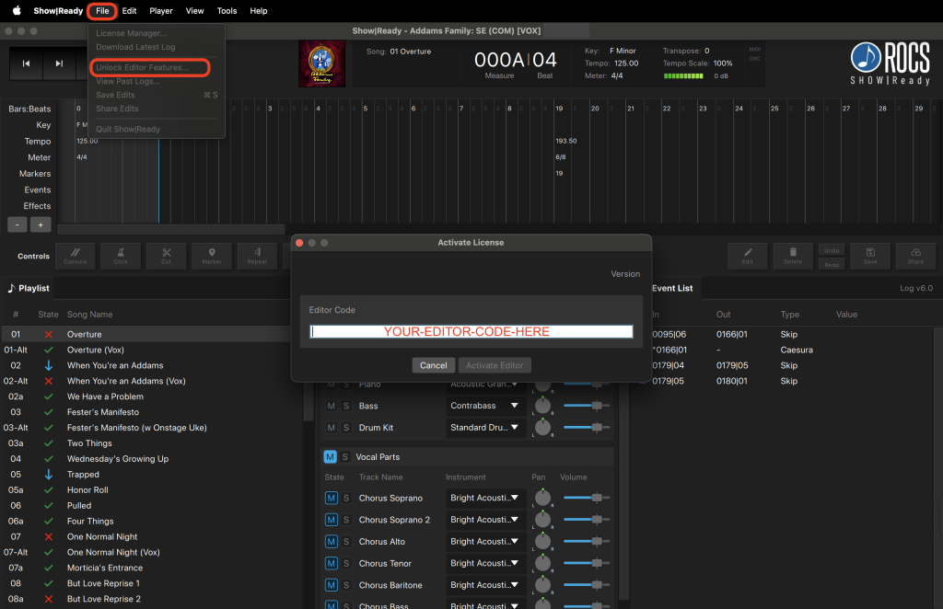Select the Click metronome control
This screenshot has width=943, height=609.
121,255
